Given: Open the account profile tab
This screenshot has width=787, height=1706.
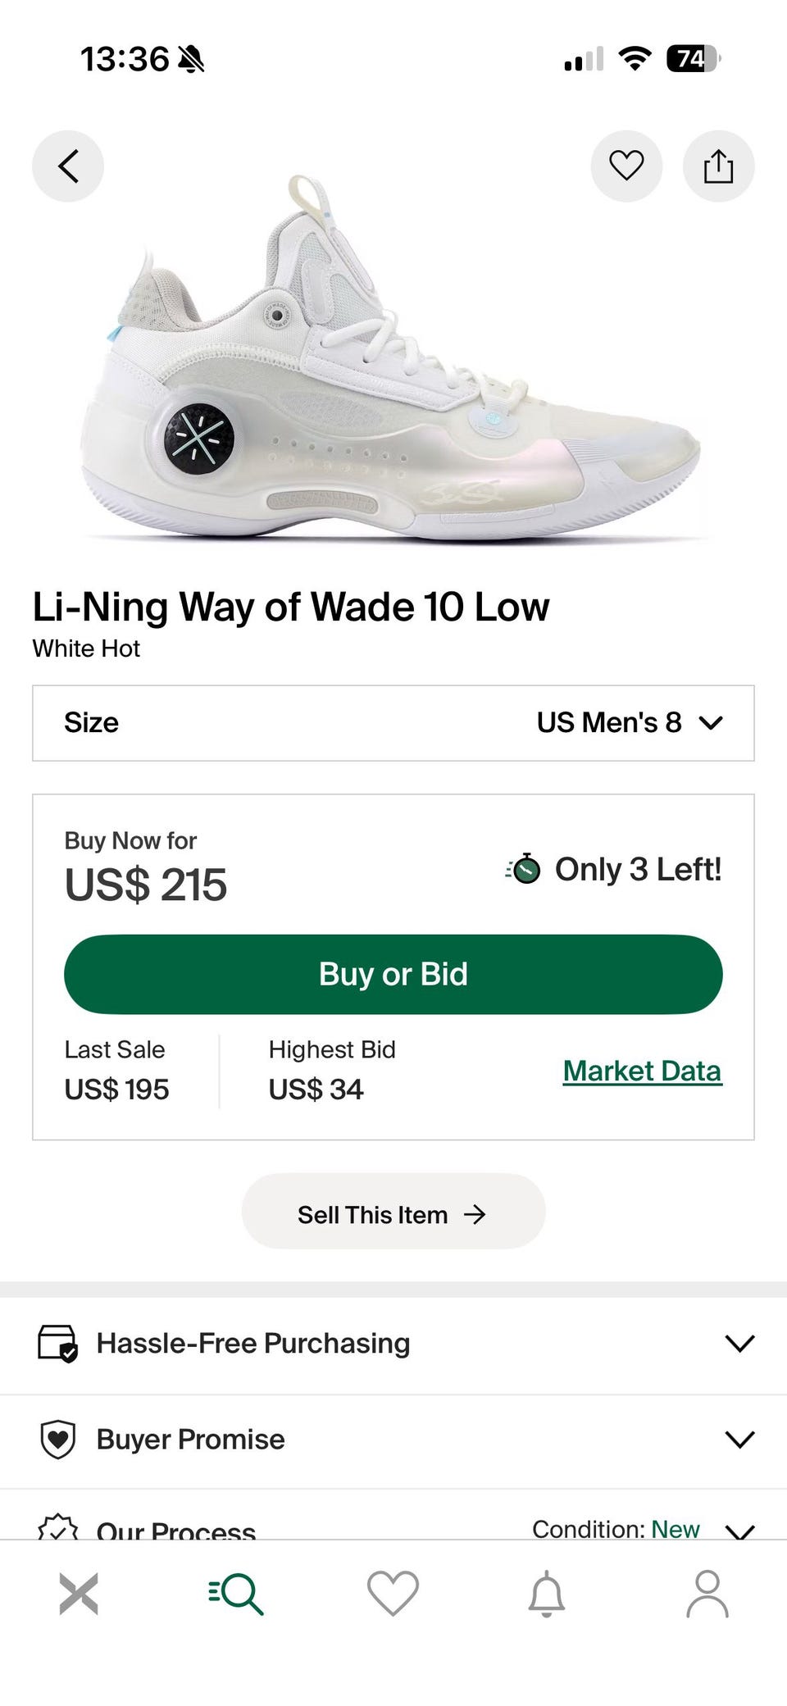Looking at the screenshot, I should click(x=707, y=1594).
